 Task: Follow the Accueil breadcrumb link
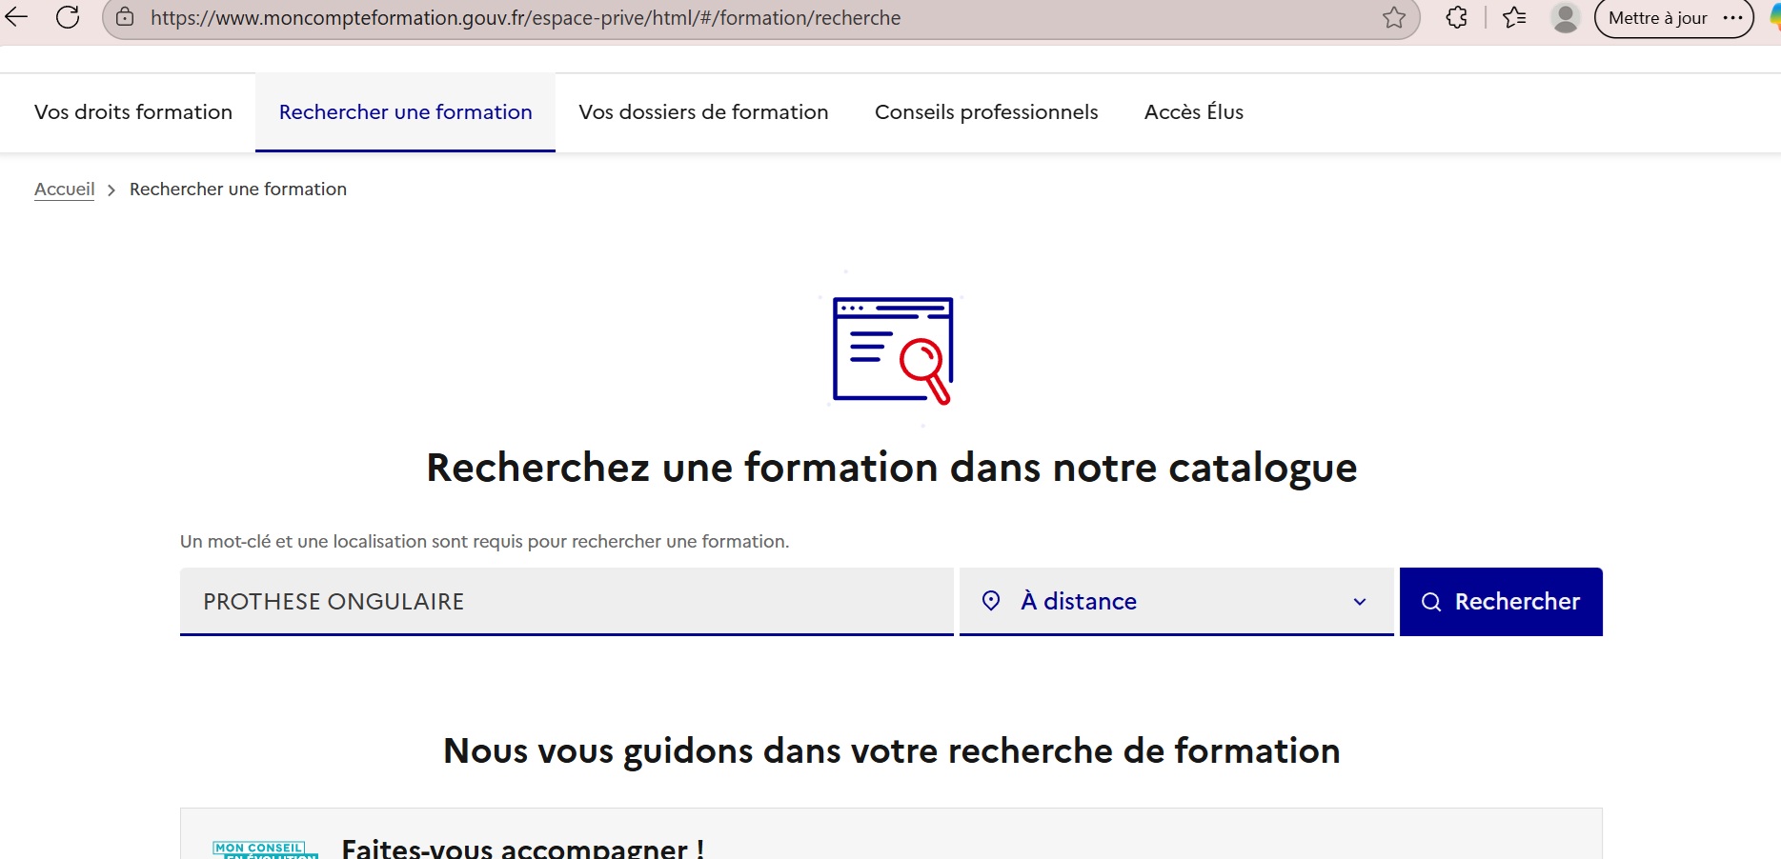tap(65, 190)
